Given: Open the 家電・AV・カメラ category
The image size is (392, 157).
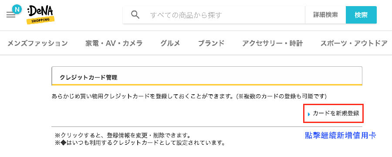Looking at the screenshot, I should 114,43.
